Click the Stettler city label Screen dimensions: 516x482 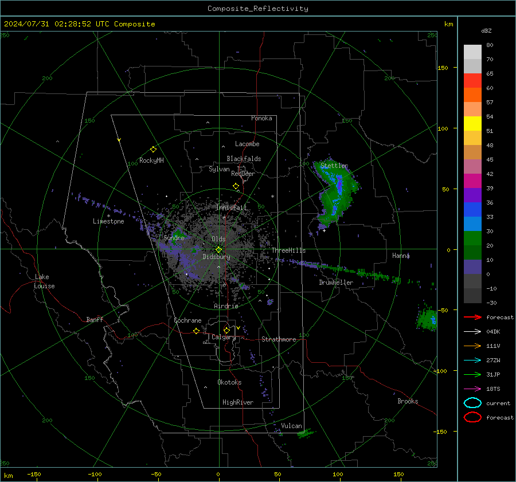click(x=334, y=166)
